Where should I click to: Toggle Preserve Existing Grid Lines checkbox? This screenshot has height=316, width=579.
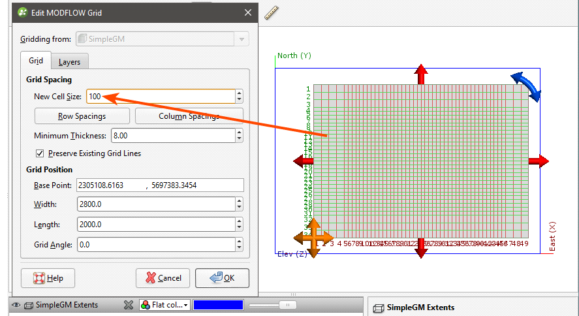(x=40, y=153)
